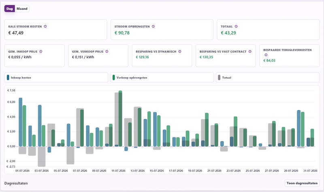324x192 pixels.
Task: Click the Dagresultaten heading
Action: [x=16, y=184]
